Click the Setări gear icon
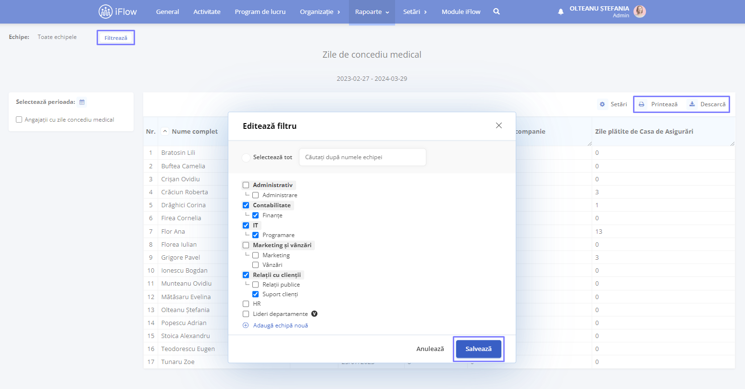This screenshot has height=389, width=745. pos(602,104)
